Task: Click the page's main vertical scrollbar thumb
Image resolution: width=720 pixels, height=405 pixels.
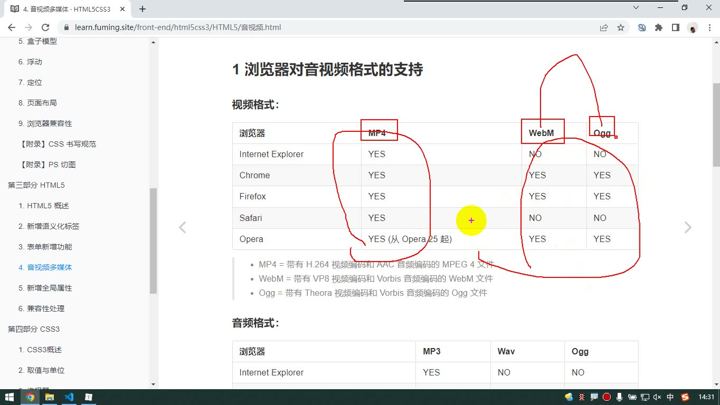Action: tap(716, 125)
